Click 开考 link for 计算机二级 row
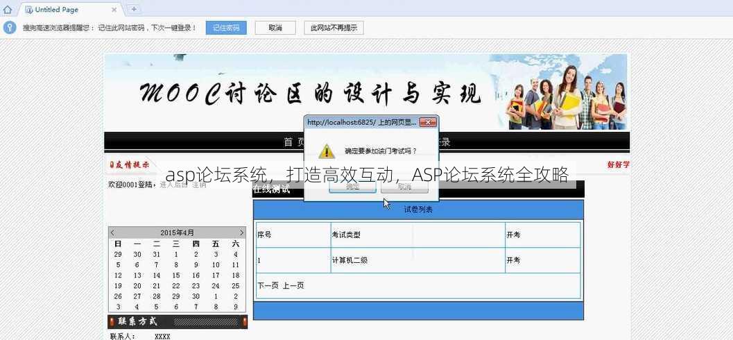The image size is (733, 340). (x=512, y=260)
